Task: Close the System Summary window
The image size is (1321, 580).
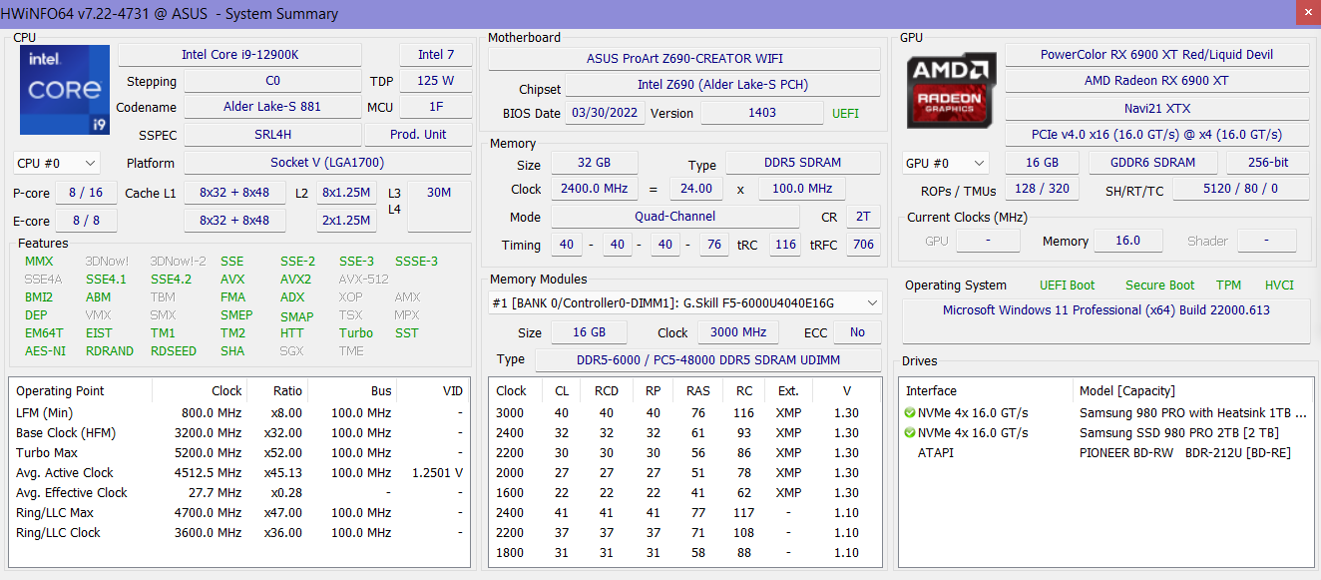Action: [1307, 13]
